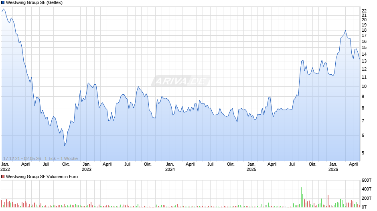This screenshot has height=211, width=377.
Task: Click the '1 Tick = 1 Woche' note
Action: 61,158
